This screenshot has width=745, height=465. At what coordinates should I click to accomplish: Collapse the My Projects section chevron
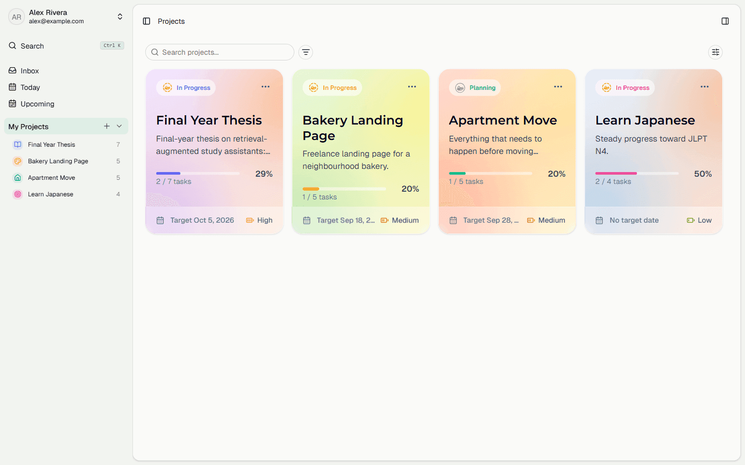pyautogui.click(x=120, y=126)
